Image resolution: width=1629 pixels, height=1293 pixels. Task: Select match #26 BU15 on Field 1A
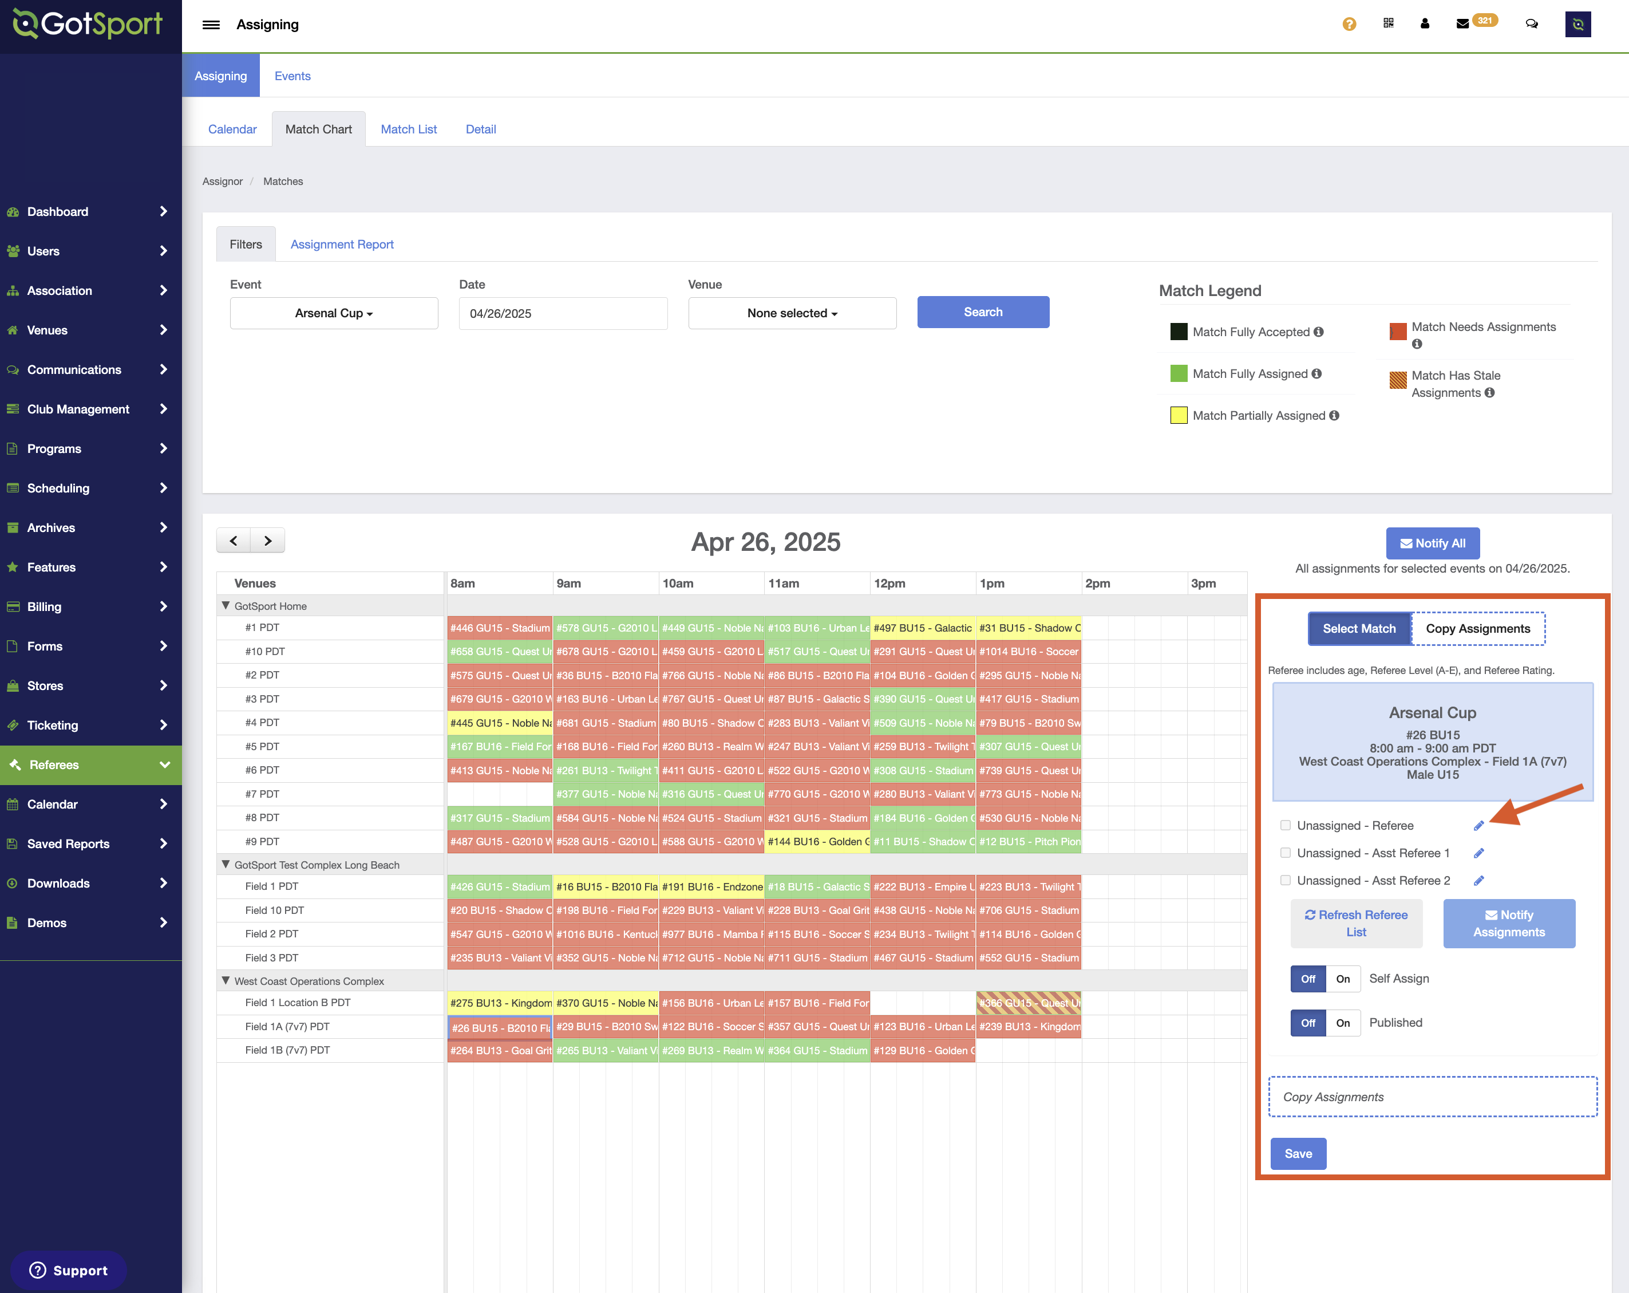click(500, 1027)
